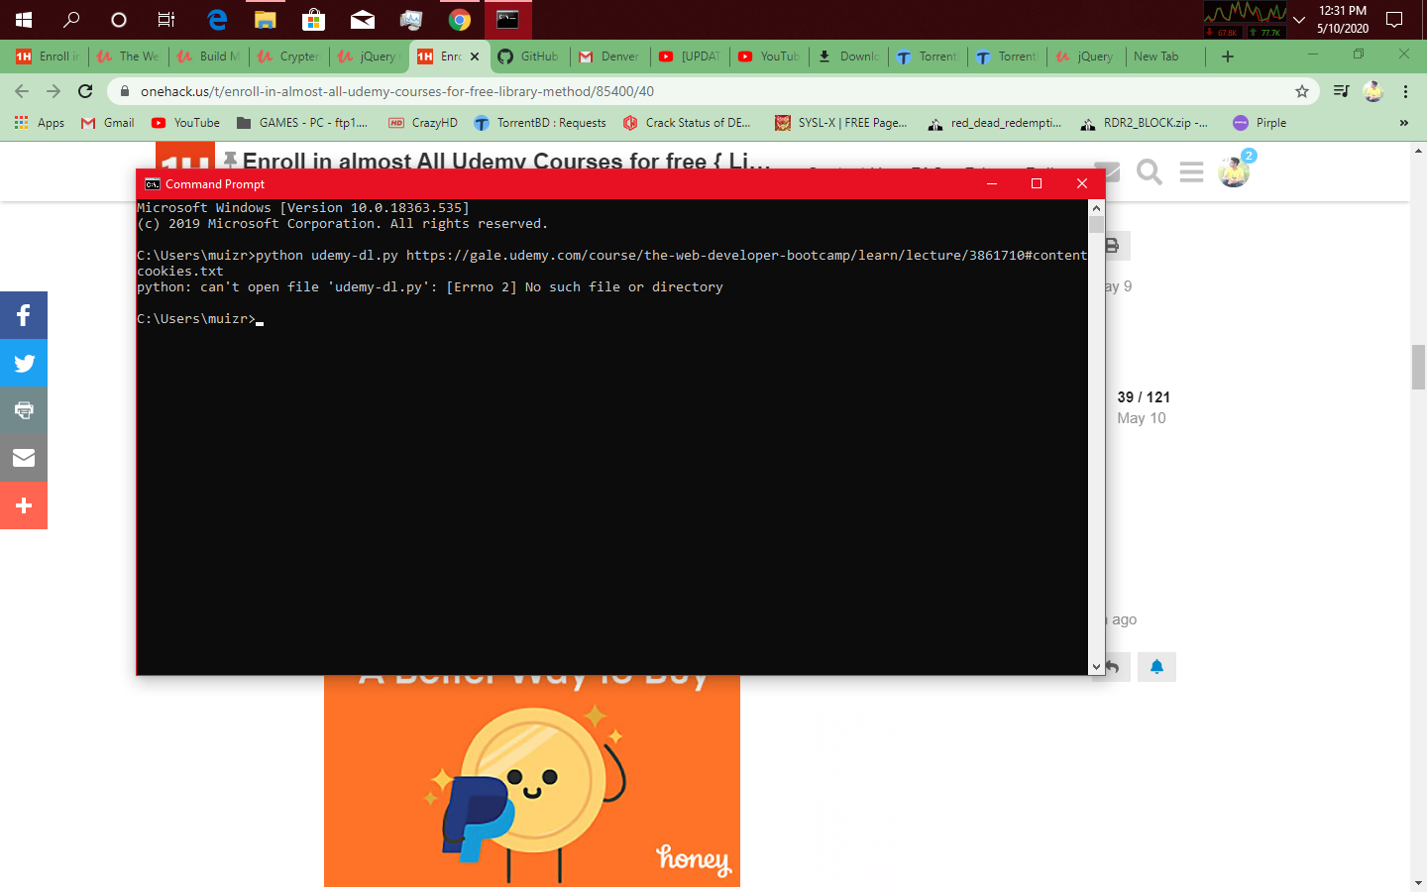Bookmark this page with star icon
The width and height of the screenshot is (1427, 892).
point(1302,91)
